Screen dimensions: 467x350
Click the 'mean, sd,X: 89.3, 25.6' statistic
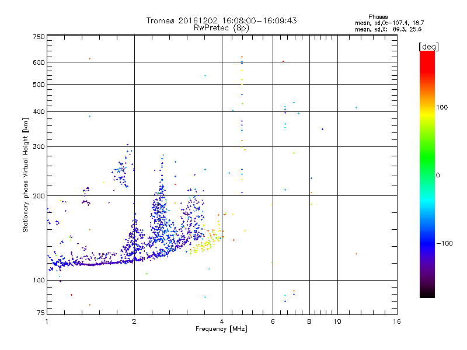pos(388,30)
